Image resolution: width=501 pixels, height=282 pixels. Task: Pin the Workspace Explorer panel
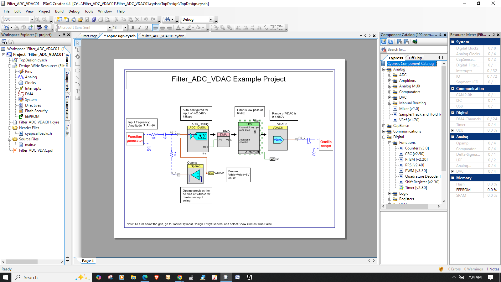click(x=64, y=35)
